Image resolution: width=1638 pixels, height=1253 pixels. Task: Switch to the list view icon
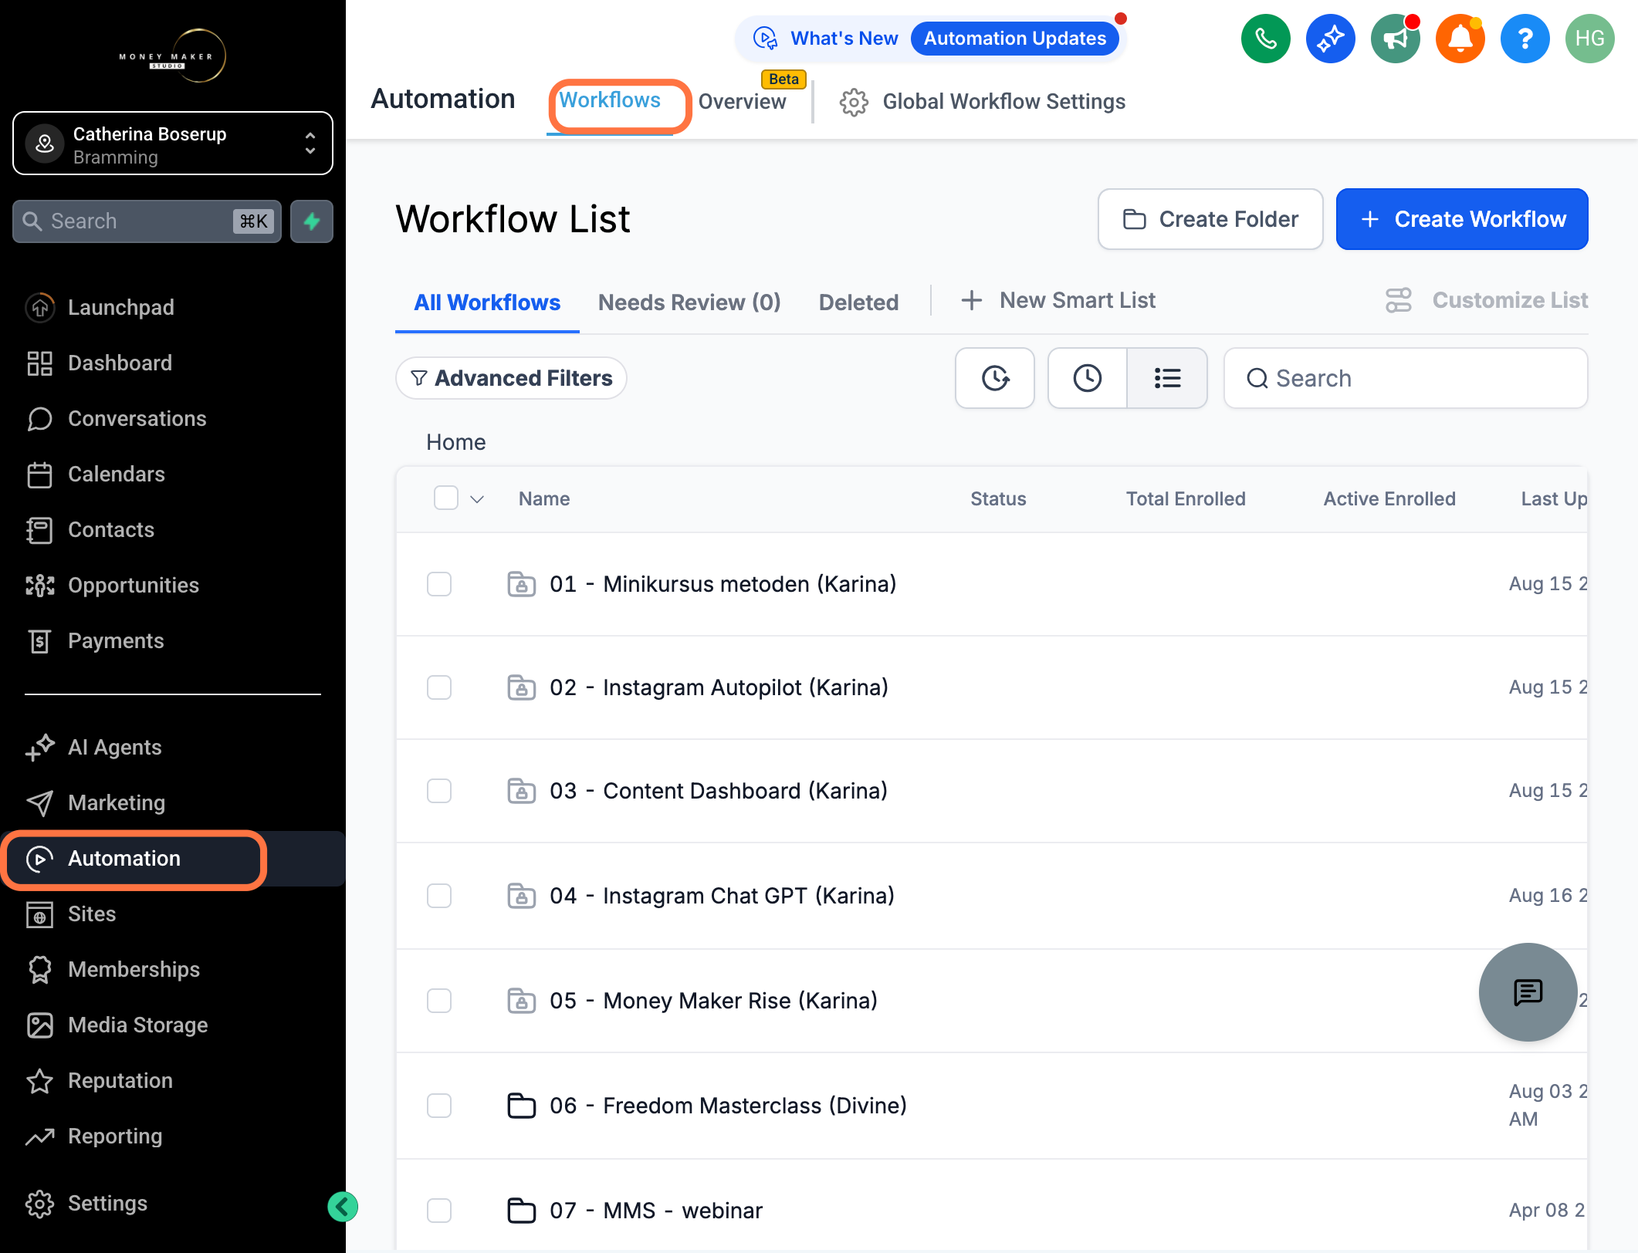point(1167,378)
